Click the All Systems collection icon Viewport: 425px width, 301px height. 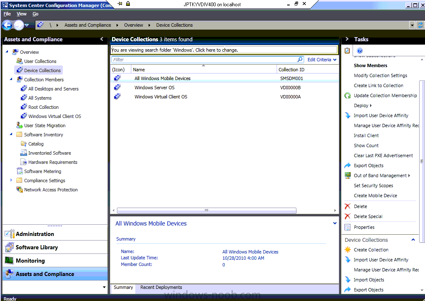point(24,98)
